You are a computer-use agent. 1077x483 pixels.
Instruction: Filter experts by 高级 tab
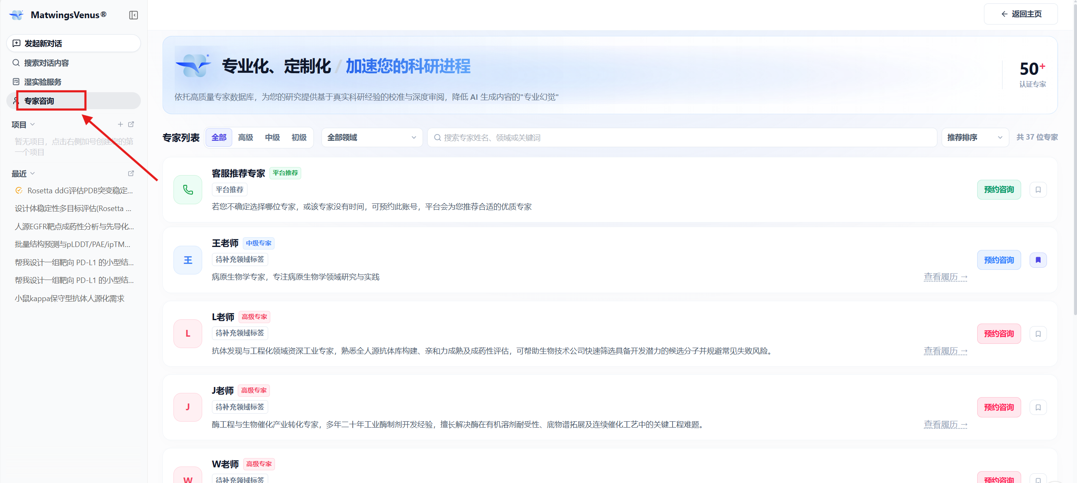pos(245,137)
